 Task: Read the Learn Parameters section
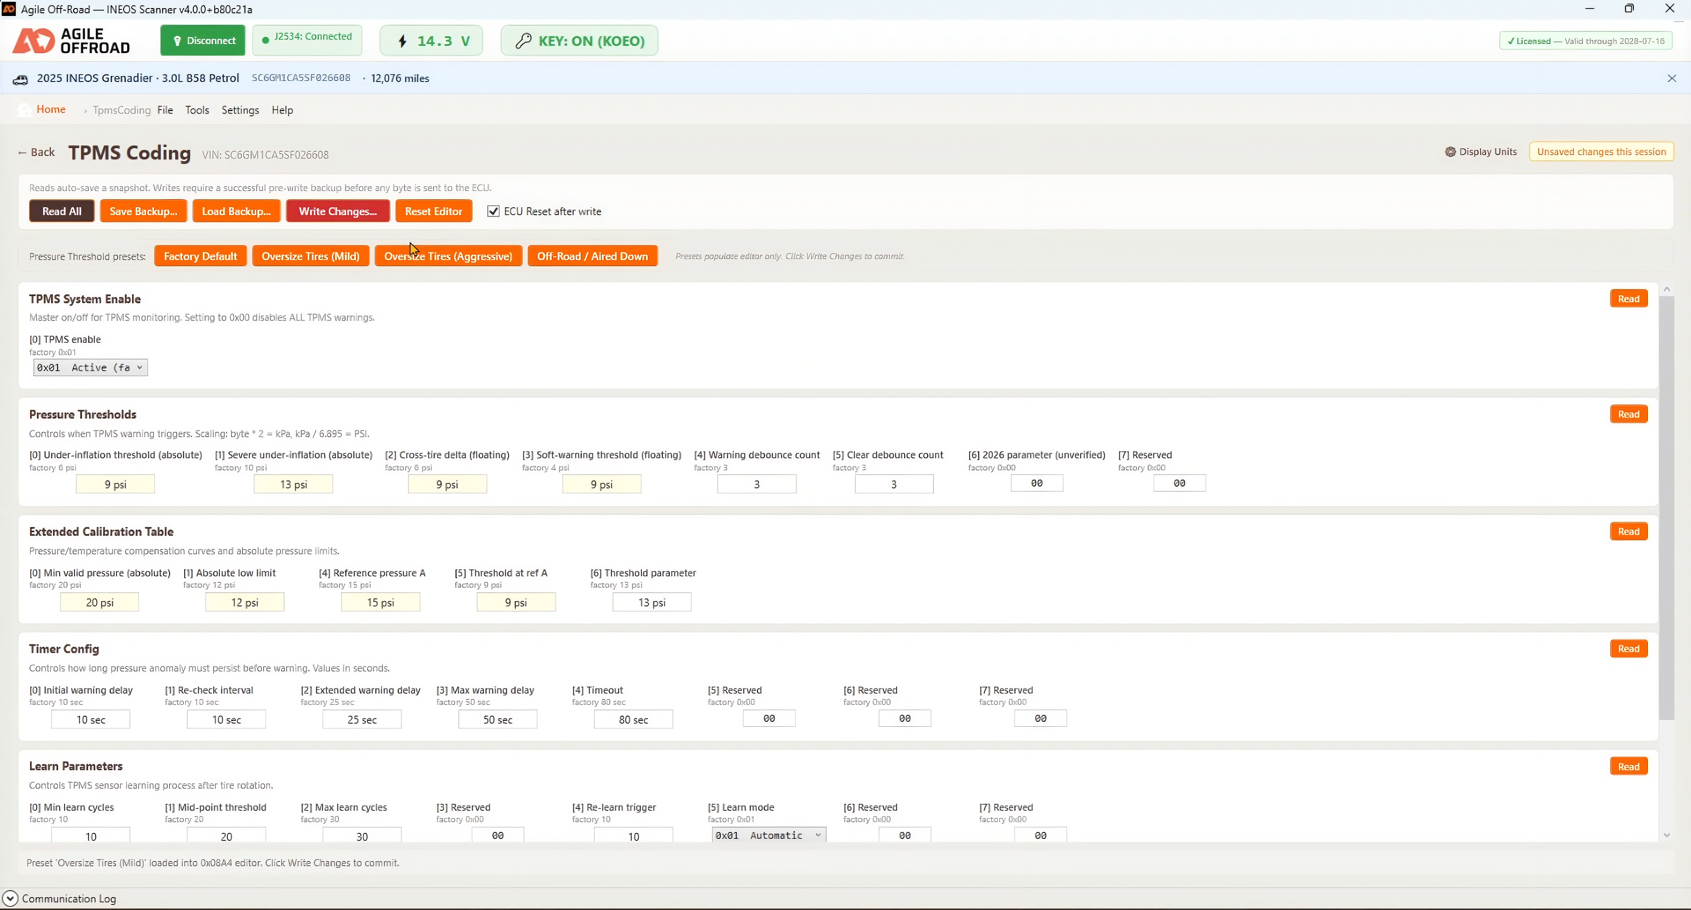point(1628,766)
